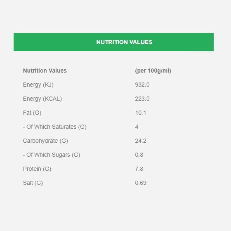Select the Energy (KCAL) row label
Viewport: 231px width, 231px height.
(42, 99)
